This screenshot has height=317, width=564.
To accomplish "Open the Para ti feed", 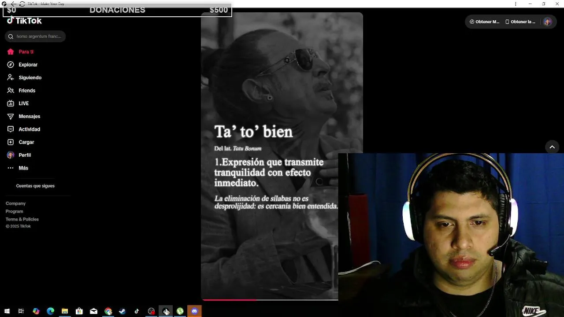I will point(20,52).
